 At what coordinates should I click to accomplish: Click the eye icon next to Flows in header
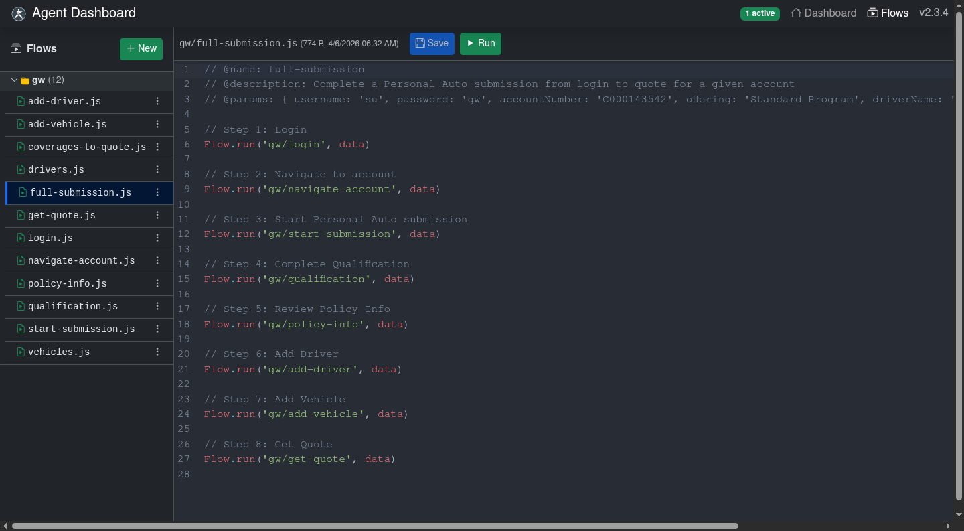[871, 12]
